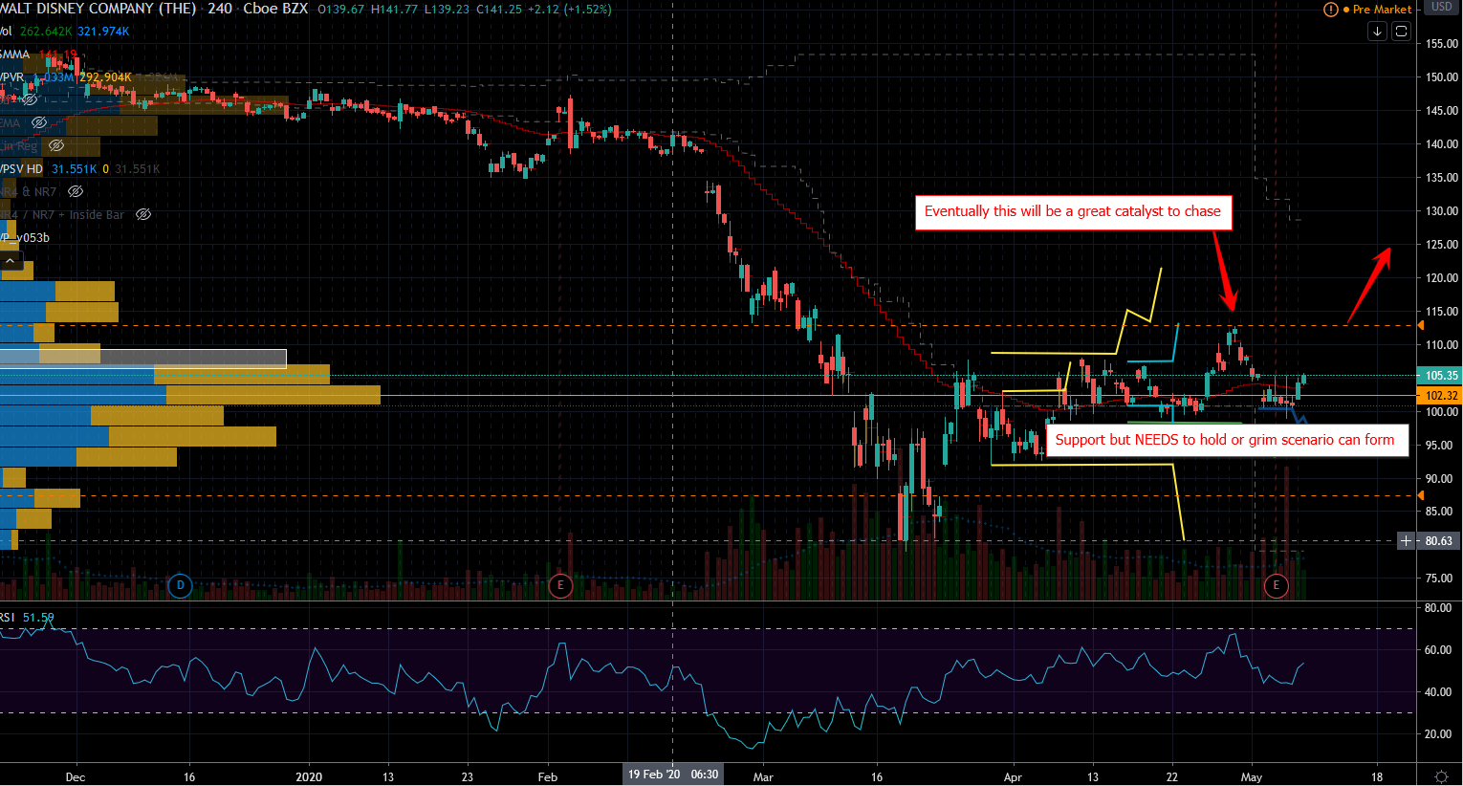The width and height of the screenshot is (1463, 786).
Task: Show the NR4 / NR7 + Inside Bar indicator
Action: coord(143,215)
